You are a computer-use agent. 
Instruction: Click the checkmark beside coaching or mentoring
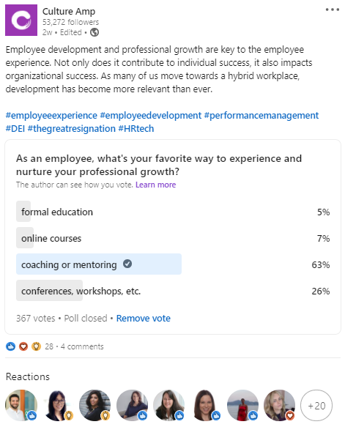[127, 264]
